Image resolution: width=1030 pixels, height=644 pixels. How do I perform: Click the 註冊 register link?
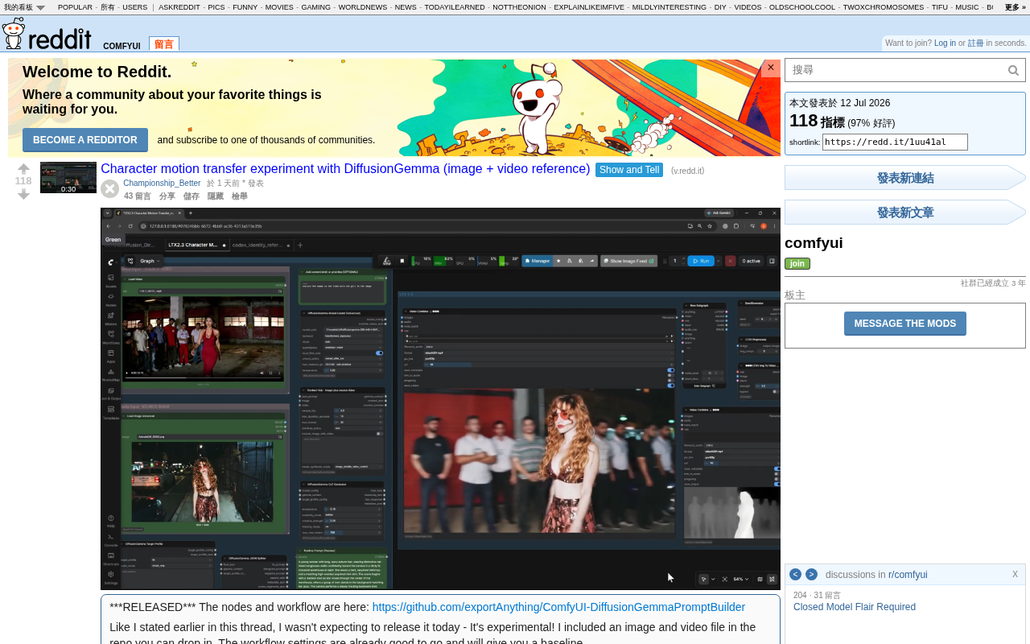point(975,43)
